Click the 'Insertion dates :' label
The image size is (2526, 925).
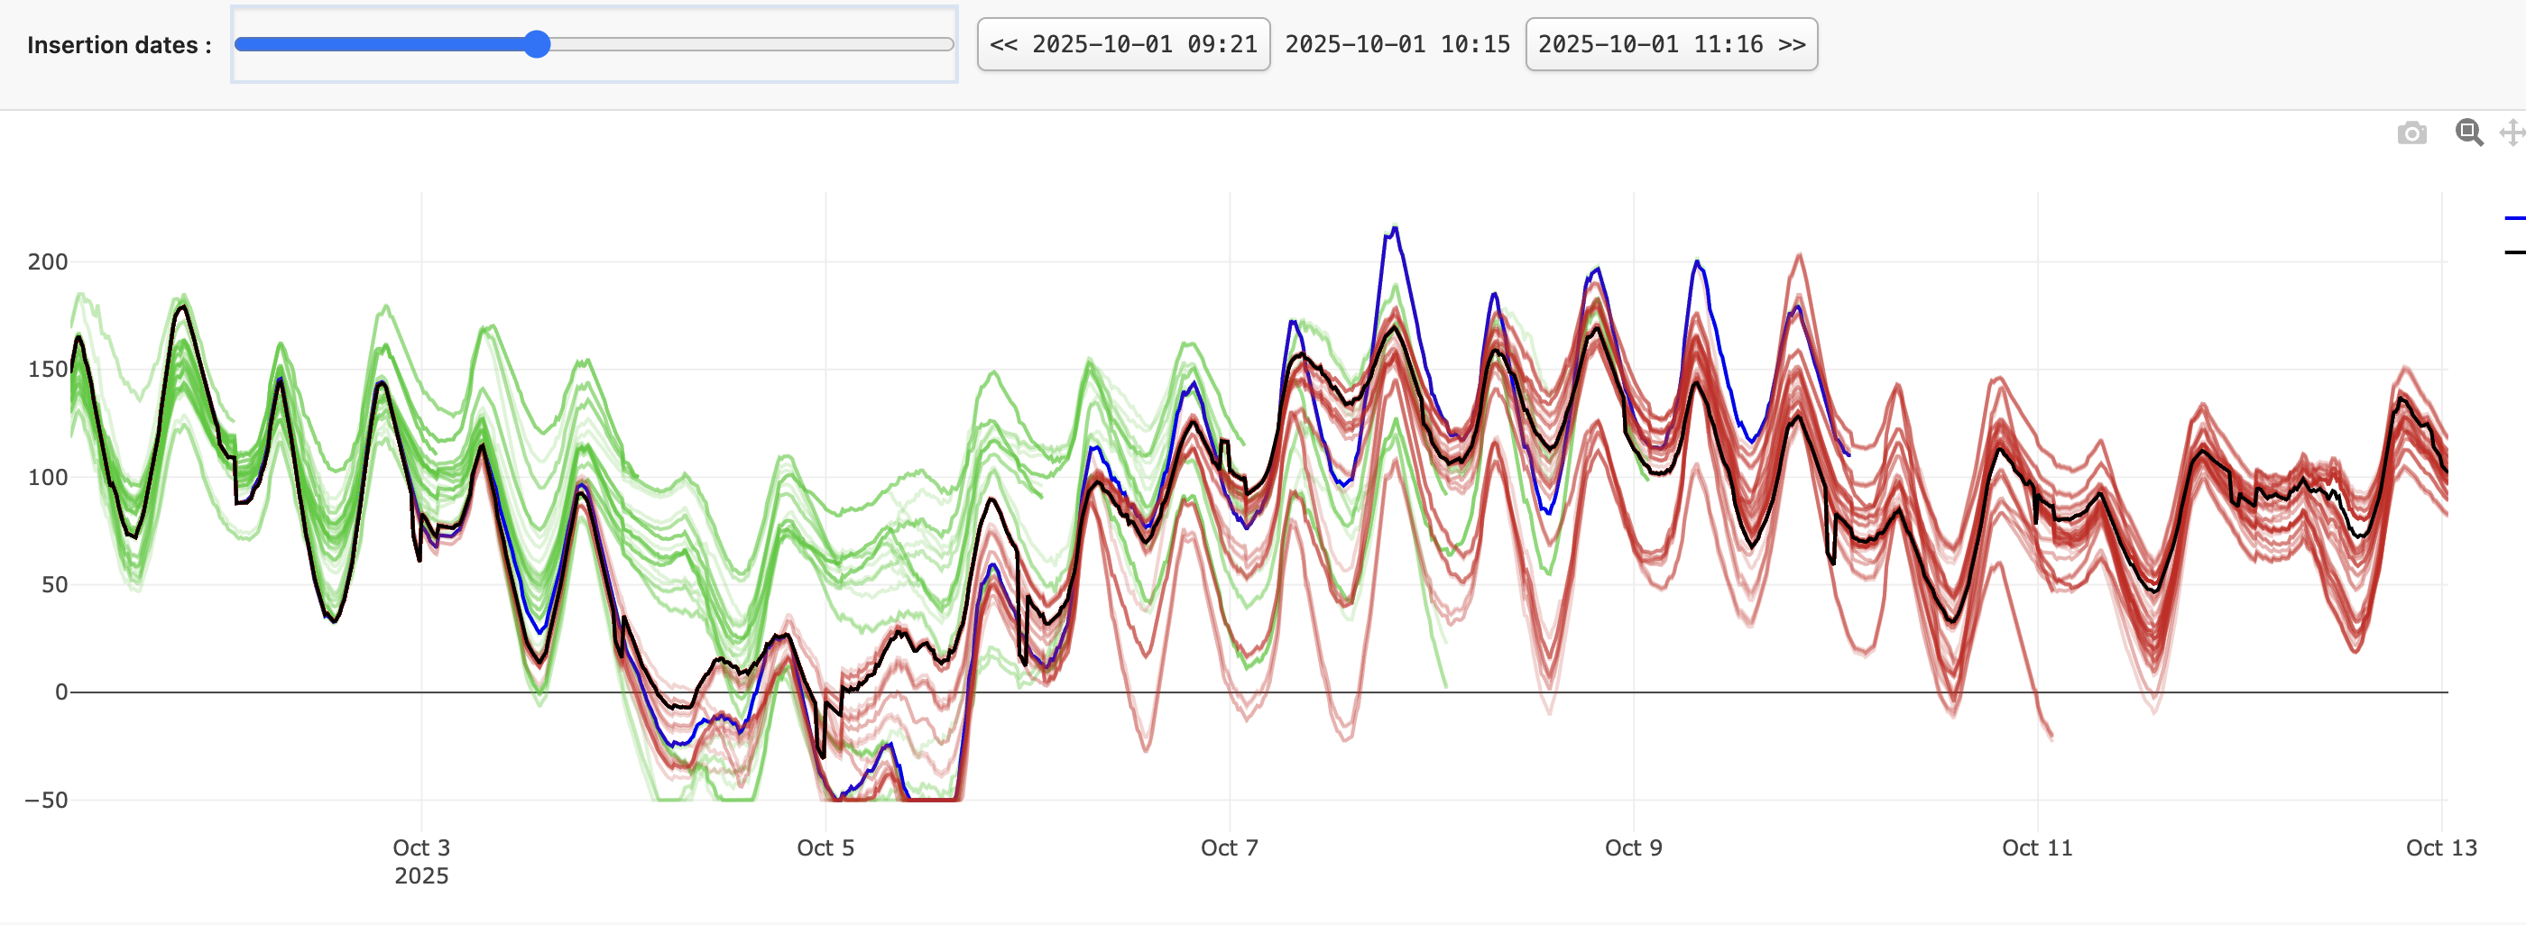pos(116,43)
